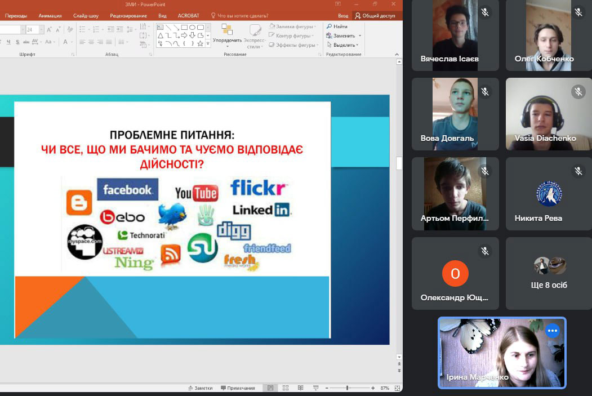
Task: Increase list indent level
Action: pos(119,29)
